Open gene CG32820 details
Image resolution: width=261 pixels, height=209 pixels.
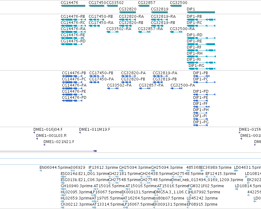128,12
